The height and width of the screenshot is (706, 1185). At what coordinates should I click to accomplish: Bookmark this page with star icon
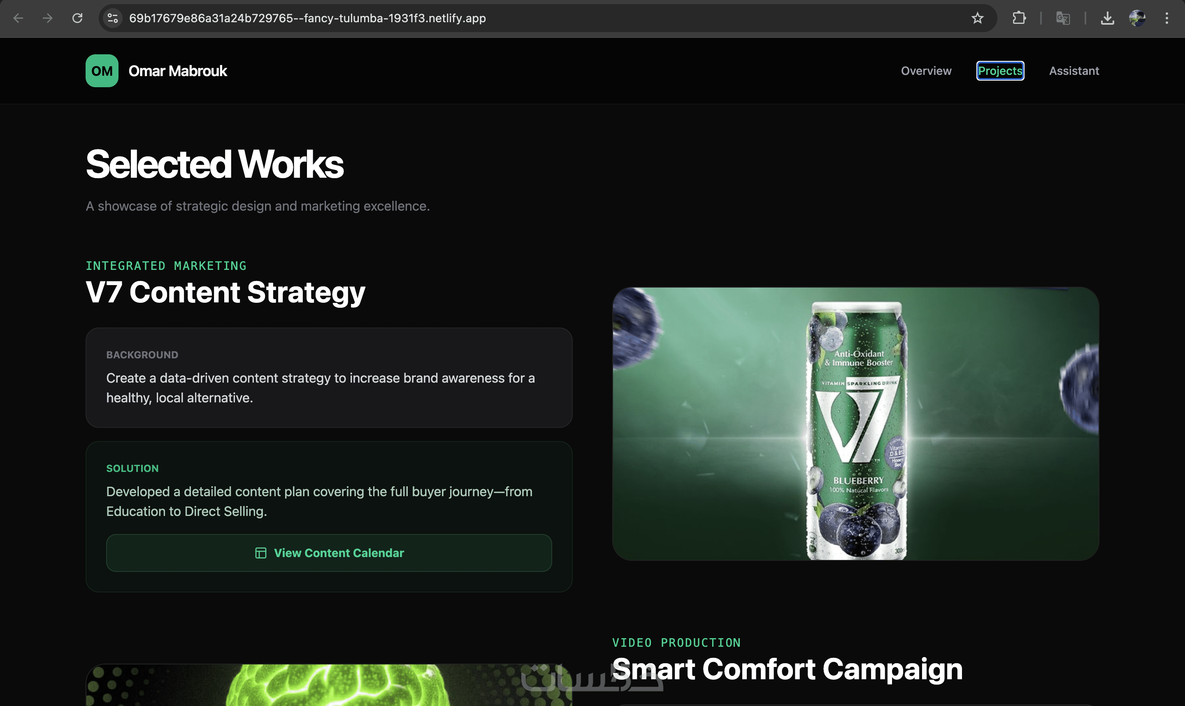(x=977, y=18)
